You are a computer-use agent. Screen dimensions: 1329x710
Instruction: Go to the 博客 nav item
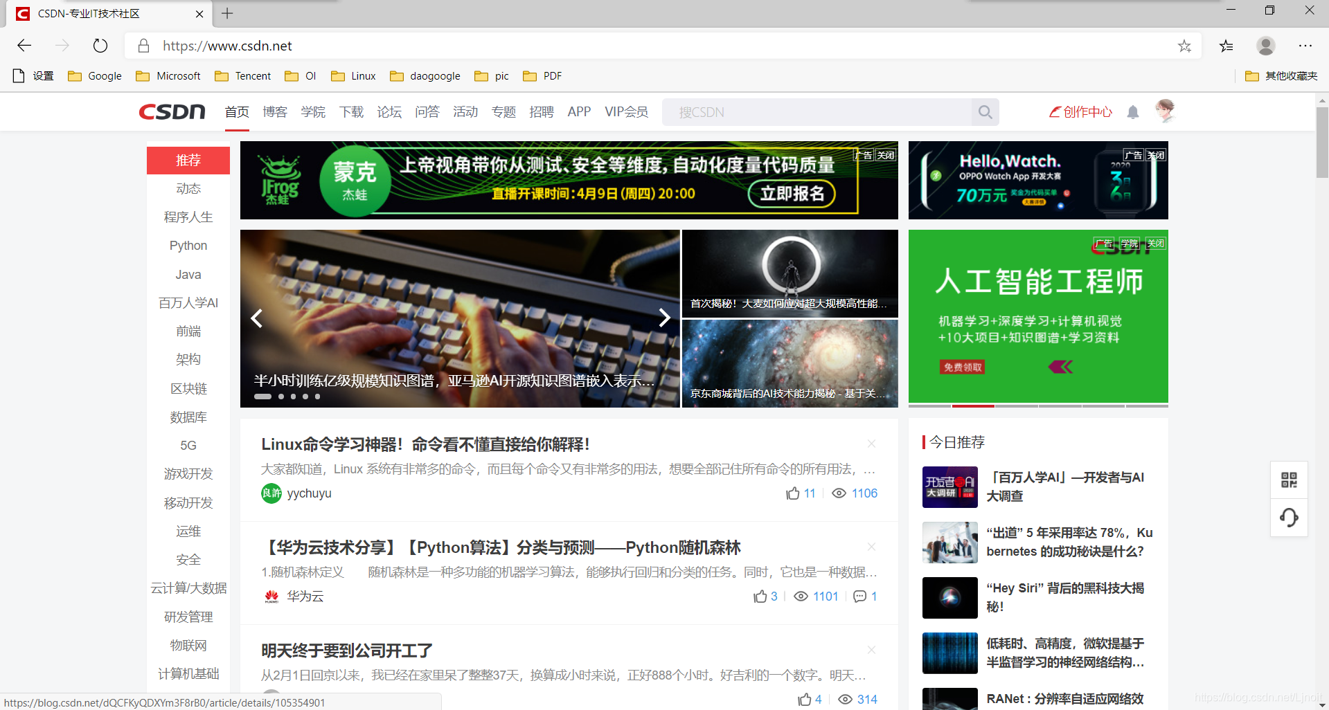pyautogui.click(x=275, y=112)
